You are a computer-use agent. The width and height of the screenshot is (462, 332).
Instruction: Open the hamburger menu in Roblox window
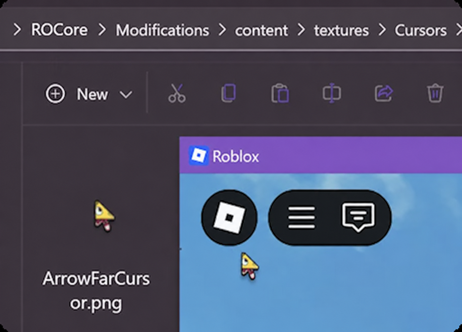301,217
